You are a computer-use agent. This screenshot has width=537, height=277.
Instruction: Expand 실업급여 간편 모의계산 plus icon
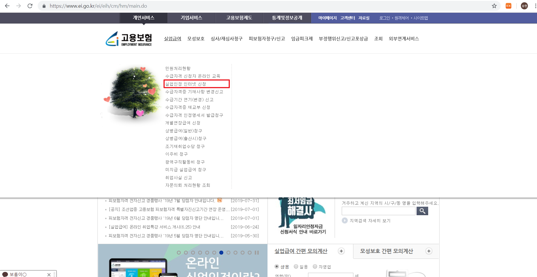pyautogui.click(x=341, y=251)
